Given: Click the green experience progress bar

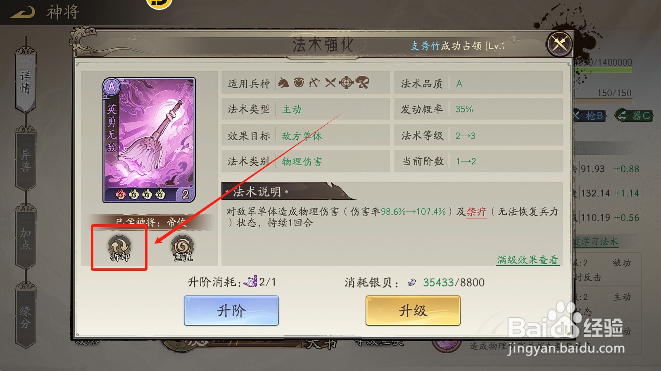Looking at the screenshot, I should coord(604,71).
